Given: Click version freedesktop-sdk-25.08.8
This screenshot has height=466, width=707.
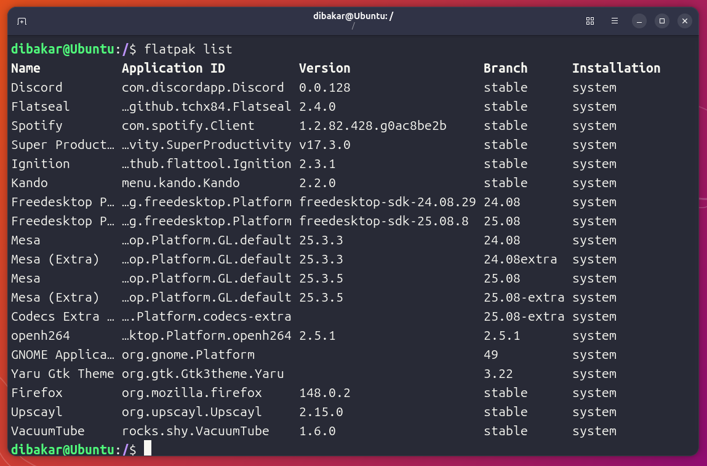Looking at the screenshot, I should click(x=384, y=221).
